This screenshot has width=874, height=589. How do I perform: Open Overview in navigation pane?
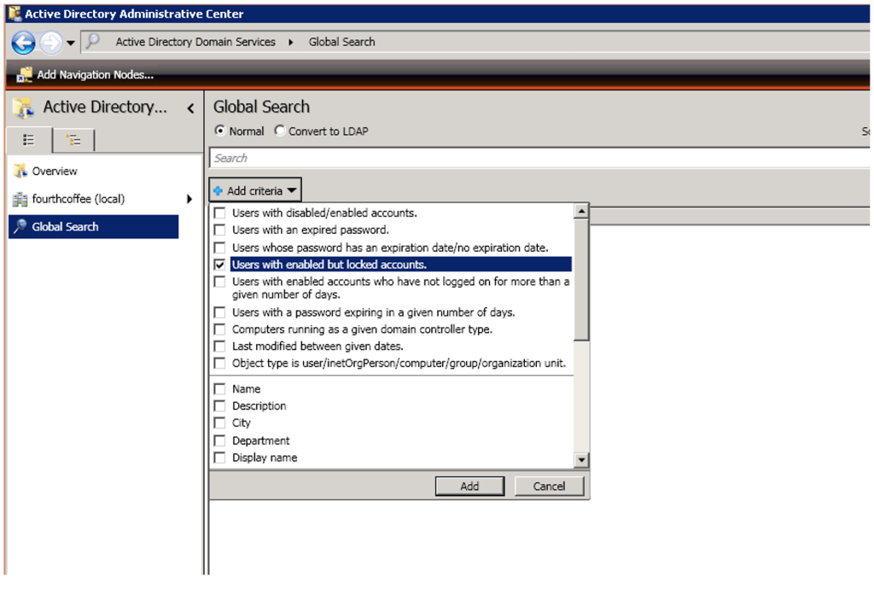[55, 172]
